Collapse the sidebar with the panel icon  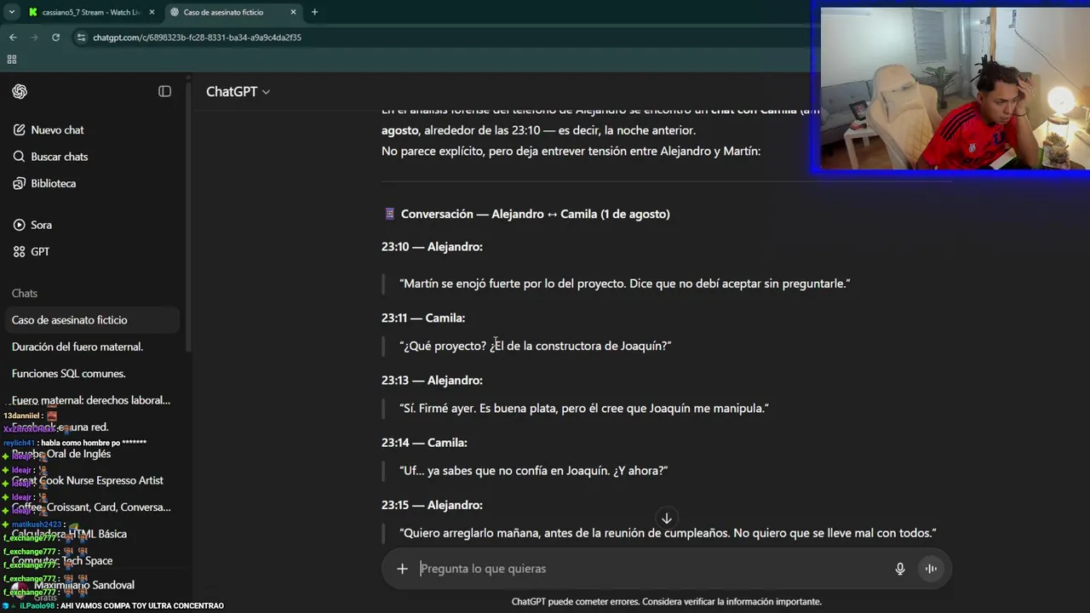[x=164, y=91]
